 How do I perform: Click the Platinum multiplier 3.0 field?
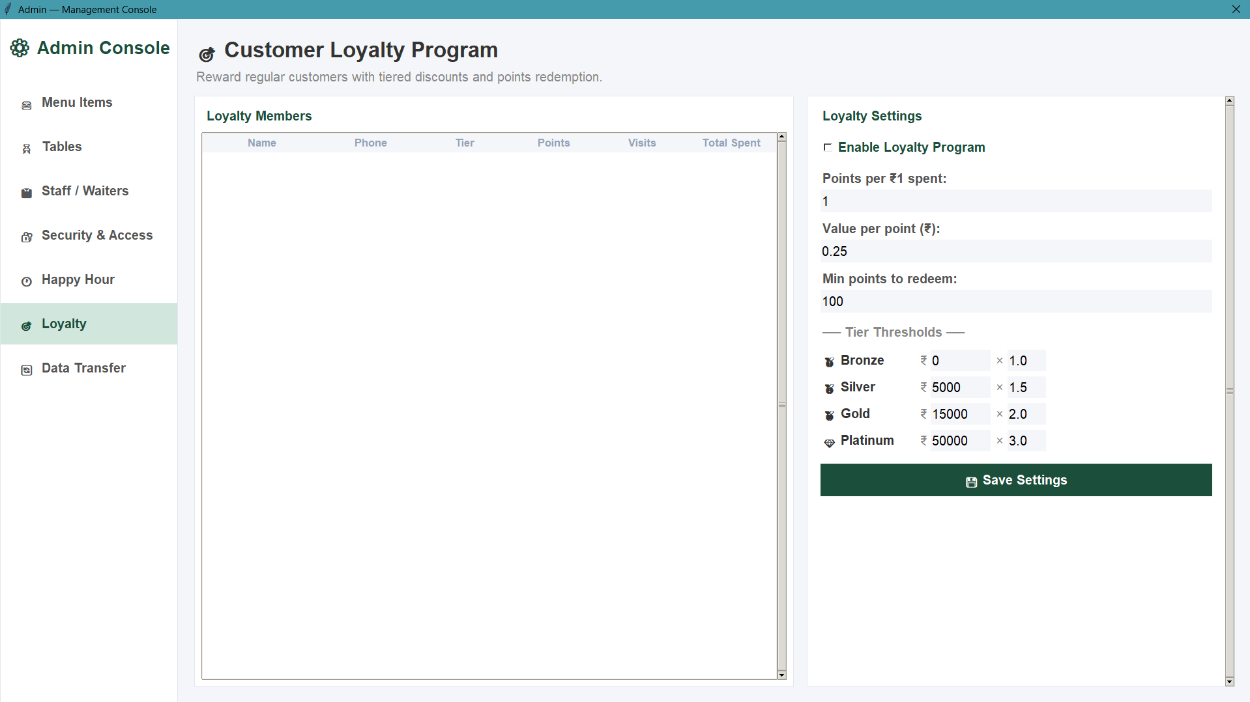1026,441
